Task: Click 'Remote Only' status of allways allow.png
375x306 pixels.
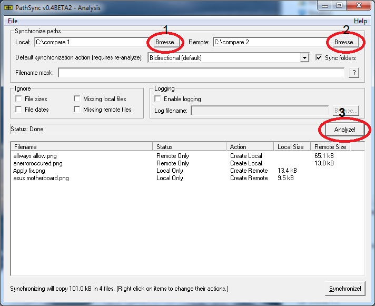Action: tap(173, 156)
